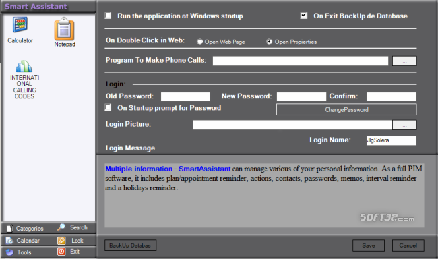Screen dimensions: 438x259
Task: Click the Login Message text area
Action: coord(265,195)
